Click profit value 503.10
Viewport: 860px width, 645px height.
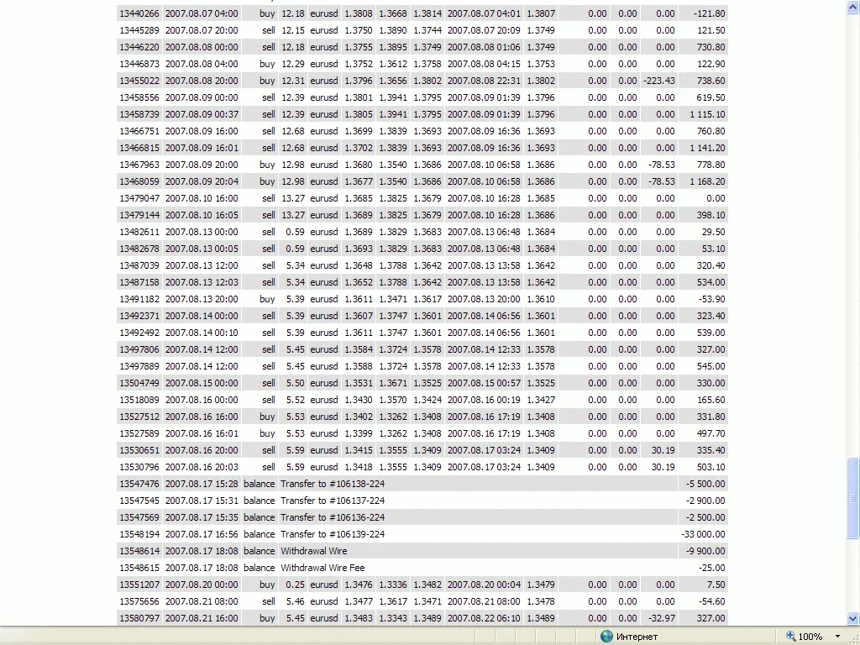click(x=711, y=467)
